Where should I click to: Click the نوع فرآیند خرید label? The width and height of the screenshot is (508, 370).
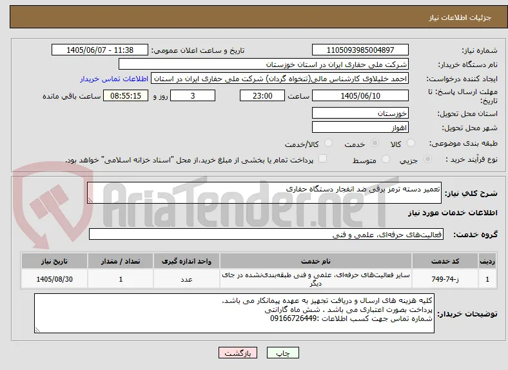coord(472,159)
